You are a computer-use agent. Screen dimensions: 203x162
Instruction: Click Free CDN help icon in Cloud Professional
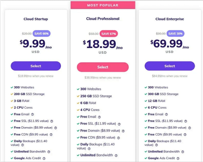click(118, 138)
